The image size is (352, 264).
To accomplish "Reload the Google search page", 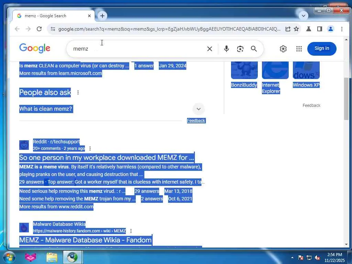I will (x=39, y=29).
